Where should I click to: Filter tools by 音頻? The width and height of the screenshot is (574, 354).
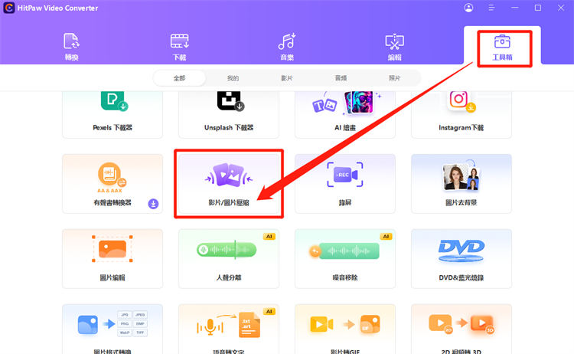click(341, 78)
